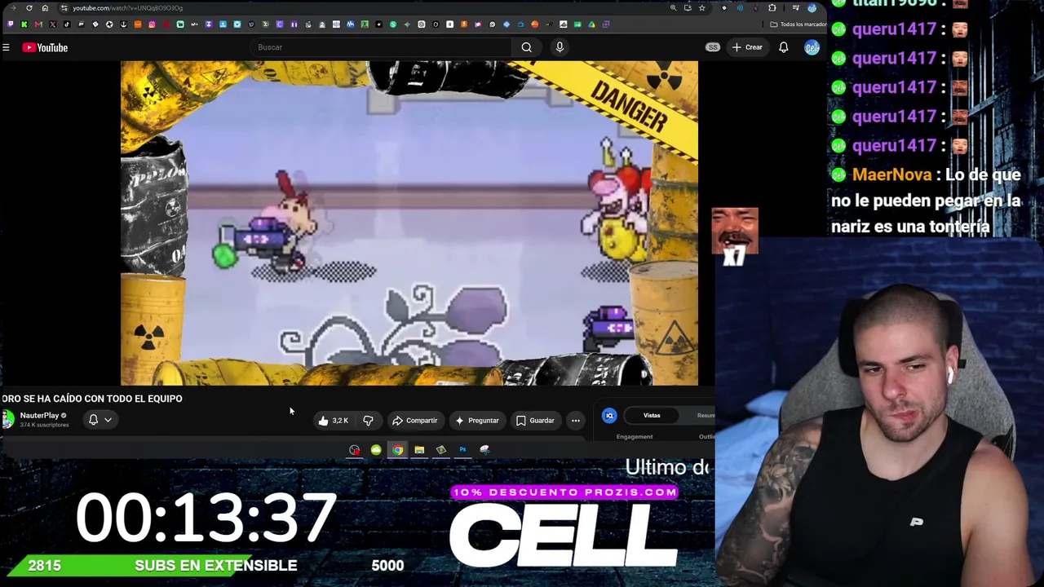The image size is (1044, 587).
Task: Go to the YouTube home logo
Action: [x=45, y=47]
